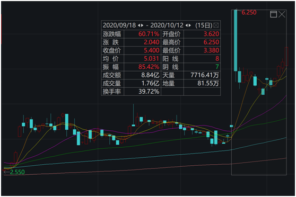
Task: Click the 6.250 high price marker on chart
Action: pos(249,12)
